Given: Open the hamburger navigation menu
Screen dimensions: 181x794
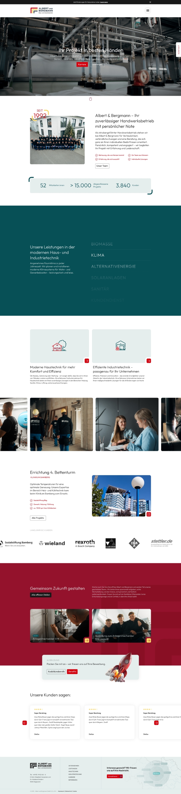Looking at the screenshot, I should (148, 11).
